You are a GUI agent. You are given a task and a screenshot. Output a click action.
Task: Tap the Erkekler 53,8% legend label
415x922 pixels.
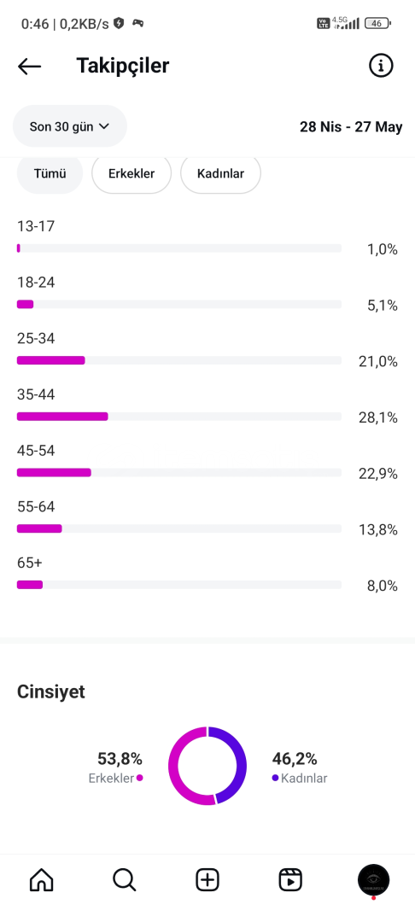(x=116, y=767)
